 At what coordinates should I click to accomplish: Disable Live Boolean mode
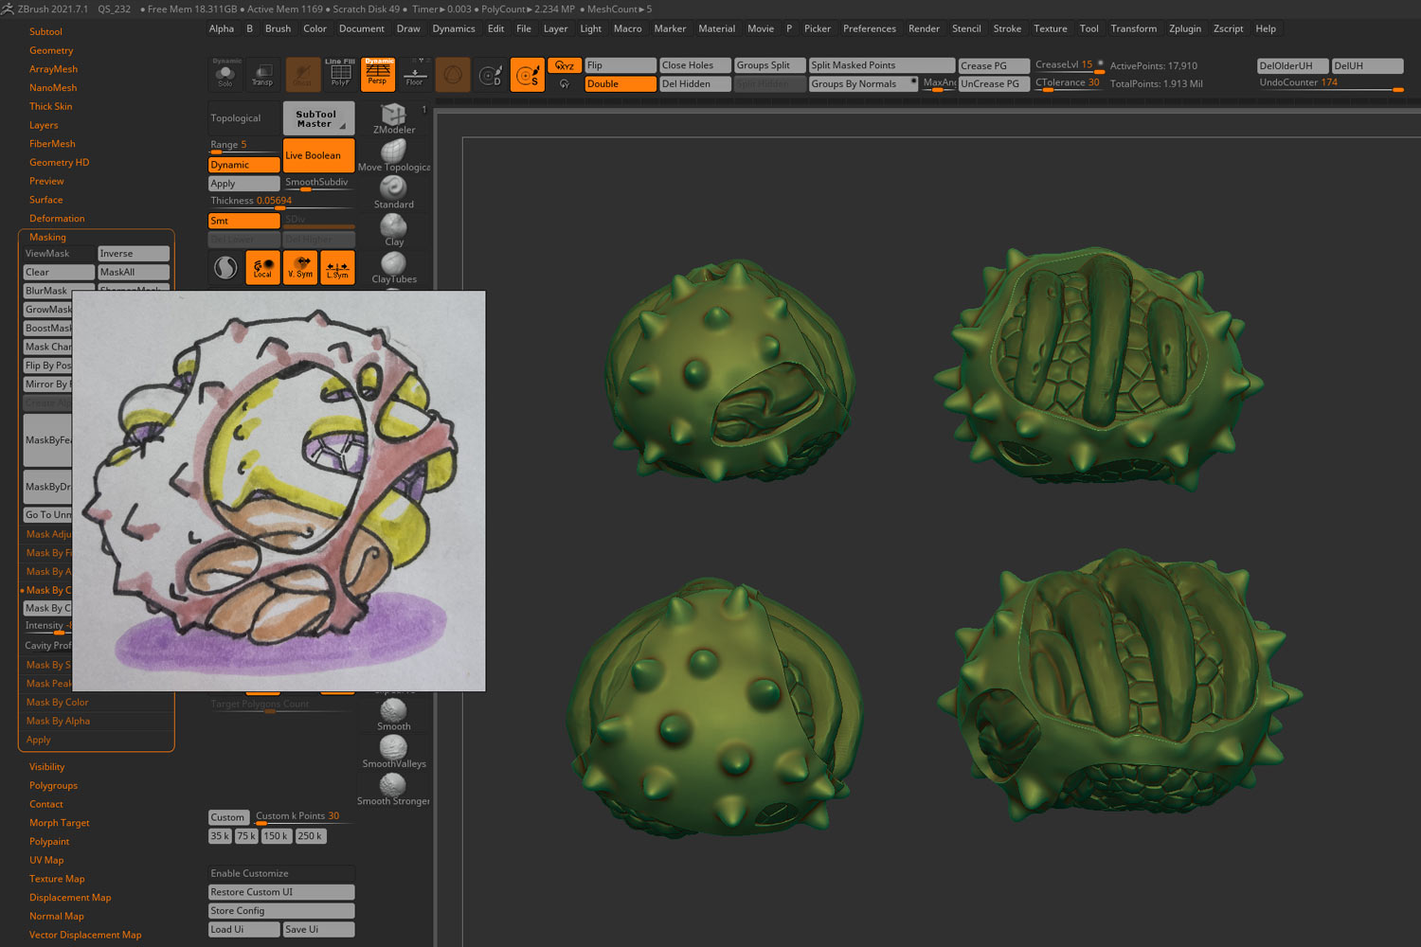click(319, 155)
